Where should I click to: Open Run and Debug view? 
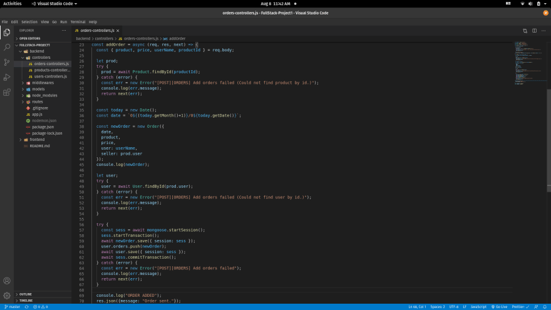tap(7, 77)
